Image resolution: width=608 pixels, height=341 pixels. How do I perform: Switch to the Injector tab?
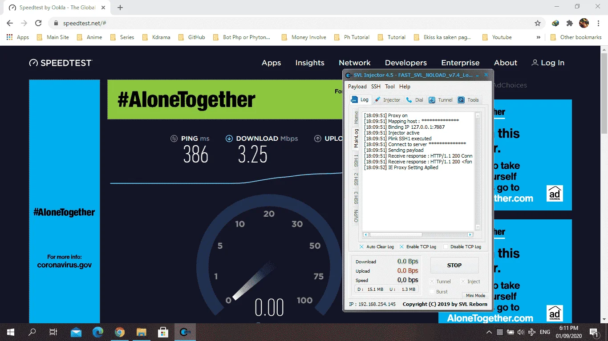tap(387, 100)
